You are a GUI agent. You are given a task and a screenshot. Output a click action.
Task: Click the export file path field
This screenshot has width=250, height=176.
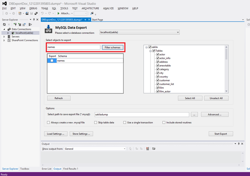(x=142, y=114)
